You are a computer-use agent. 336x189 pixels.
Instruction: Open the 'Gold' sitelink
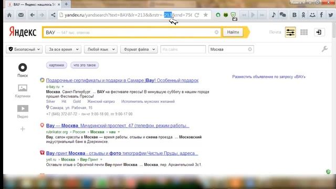(77, 101)
